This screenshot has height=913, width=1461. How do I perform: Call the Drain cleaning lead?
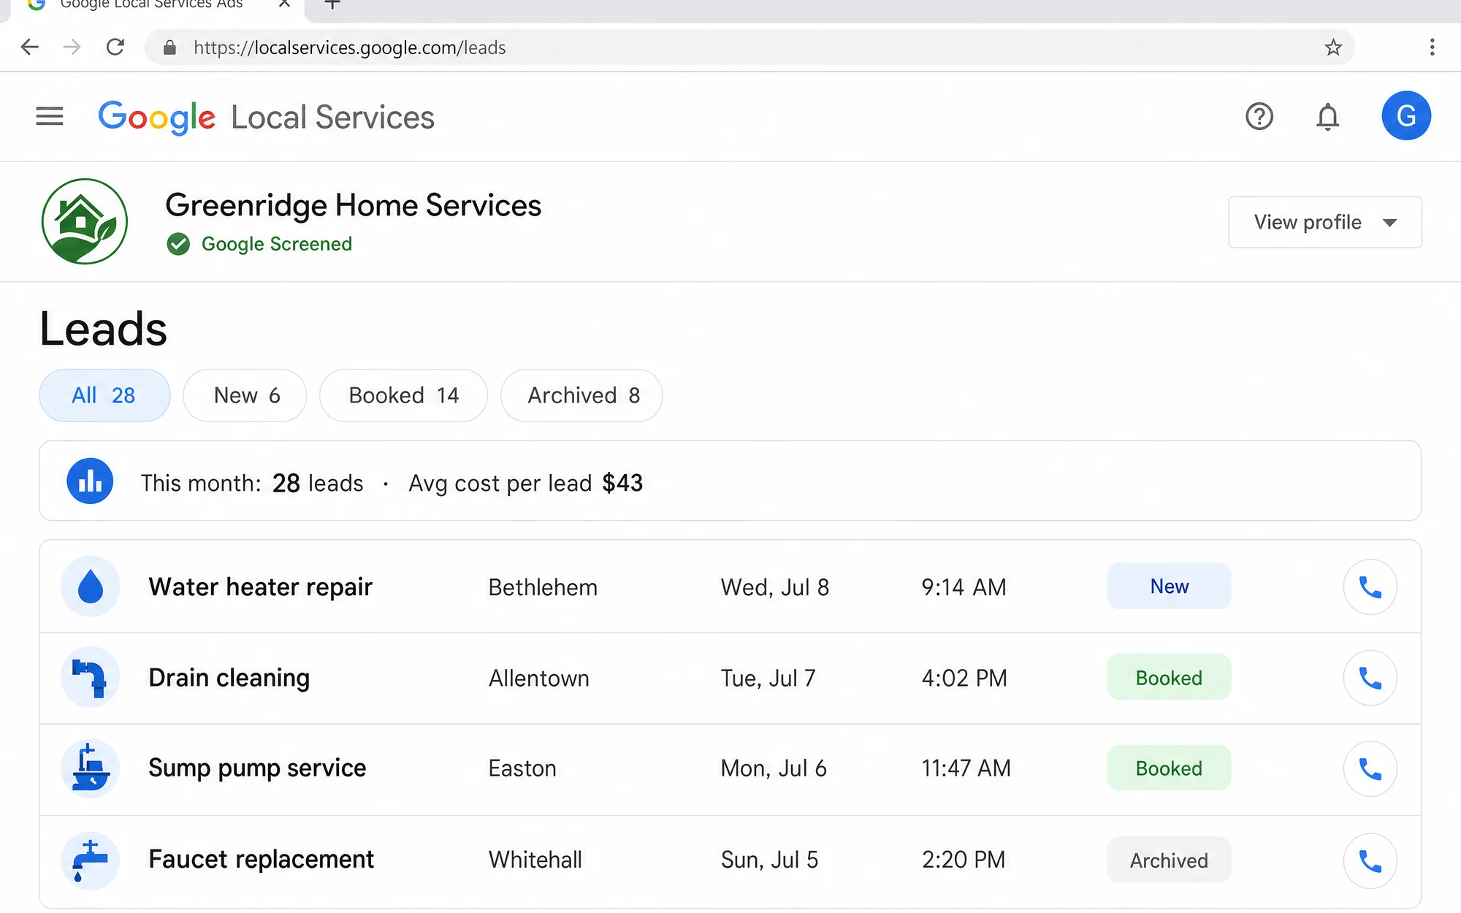(1370, 678)
